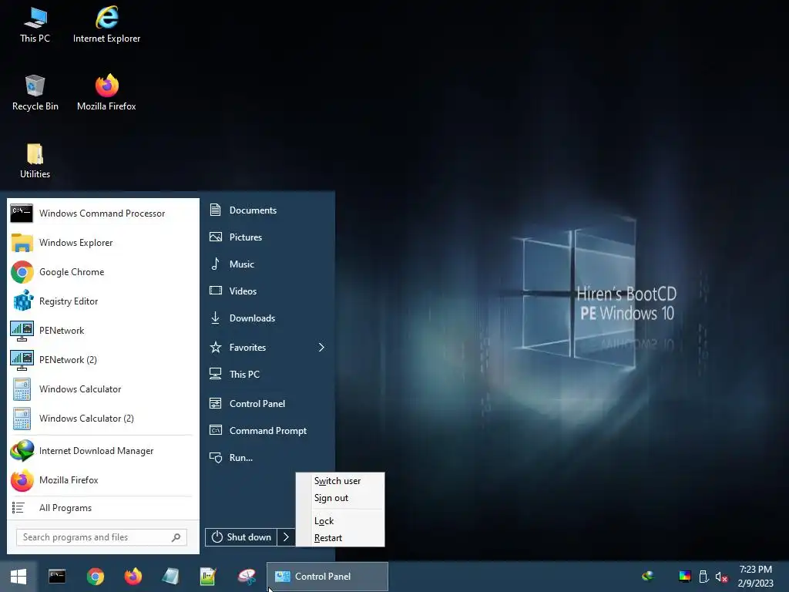The image size is (789, 592).
Task: Open Internet Explorer desktop icon
Action: pos(106,25)
